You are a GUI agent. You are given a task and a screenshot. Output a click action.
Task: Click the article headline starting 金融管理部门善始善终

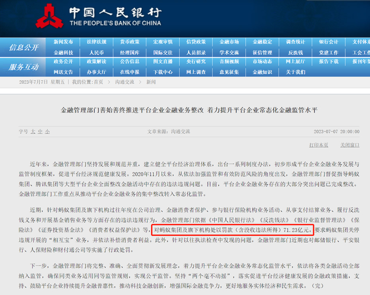(189, 110)
